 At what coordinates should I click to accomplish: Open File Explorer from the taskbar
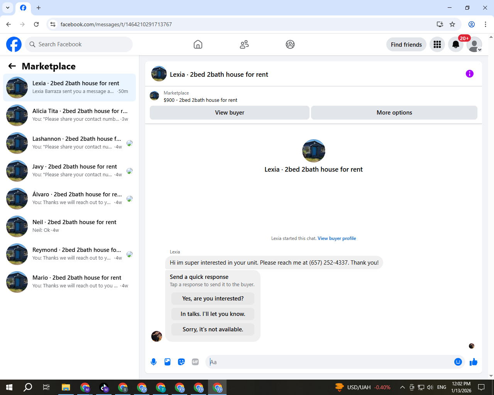tap(66, 387)
